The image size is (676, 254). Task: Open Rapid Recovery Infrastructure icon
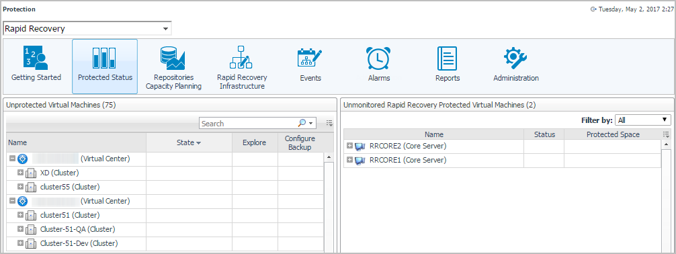(x=241, y=58)
